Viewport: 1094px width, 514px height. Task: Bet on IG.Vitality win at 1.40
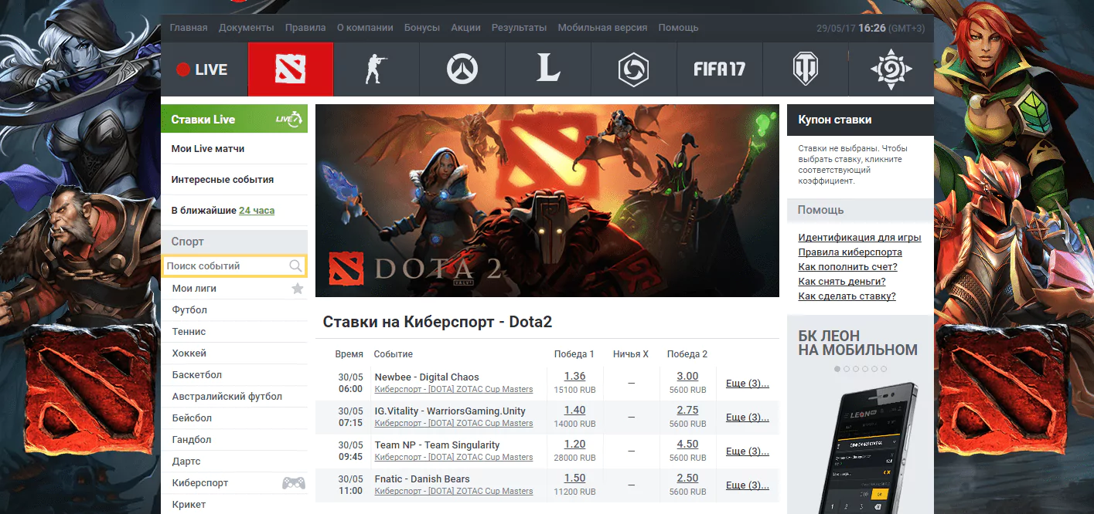(x=574, y=410)
